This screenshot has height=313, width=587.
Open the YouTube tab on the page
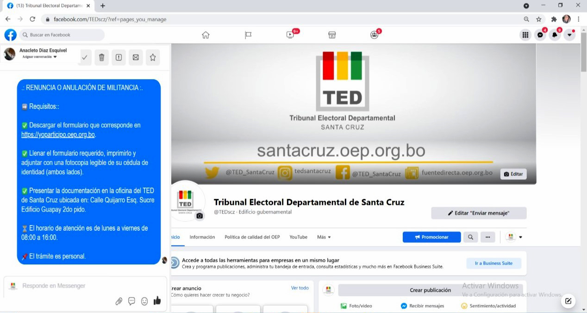click(x=298, y=237)
